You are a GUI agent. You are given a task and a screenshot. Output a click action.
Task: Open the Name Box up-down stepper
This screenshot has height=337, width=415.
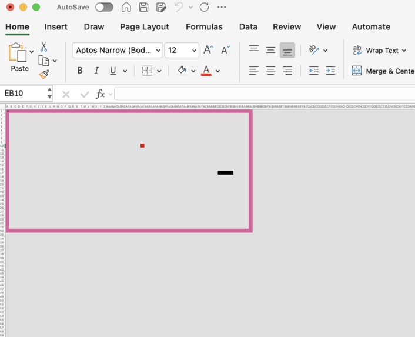pos(49,93)
